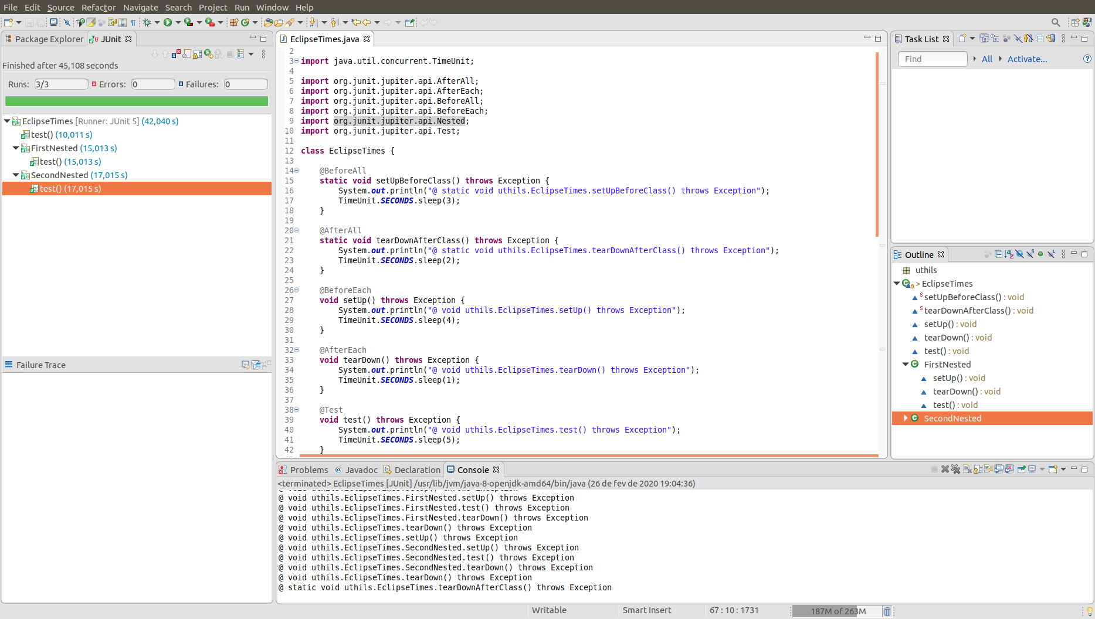Toggle Sort alphabetically in Outline

click(x=1009, y=254)
